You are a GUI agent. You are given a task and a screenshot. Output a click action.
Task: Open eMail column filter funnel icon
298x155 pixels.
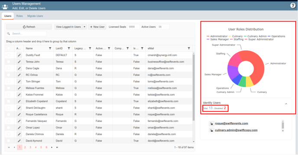[189, 48]
